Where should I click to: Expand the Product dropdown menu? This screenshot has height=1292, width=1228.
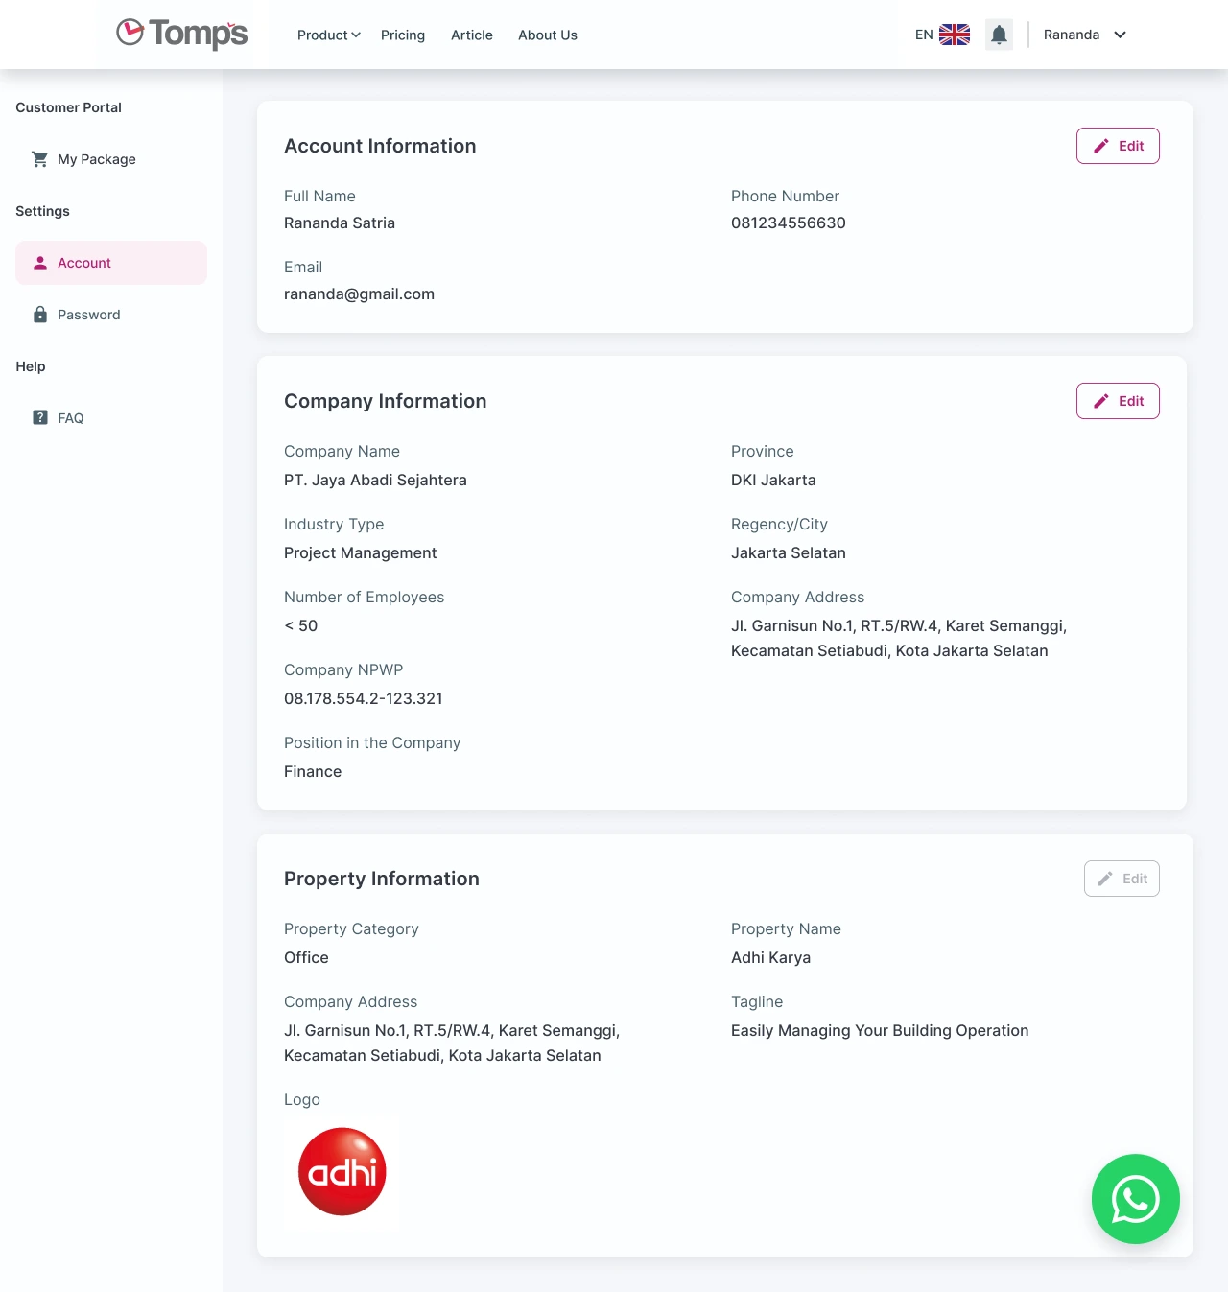click(x=328, y=35)
